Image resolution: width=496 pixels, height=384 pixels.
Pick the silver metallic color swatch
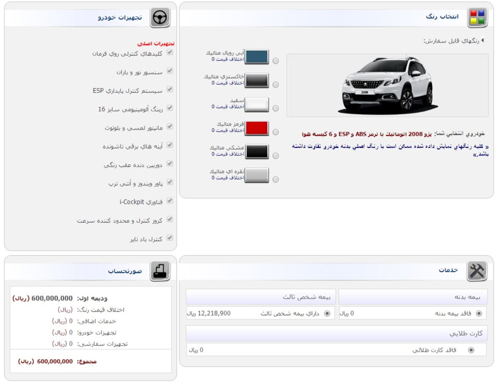tap(257, 175)
